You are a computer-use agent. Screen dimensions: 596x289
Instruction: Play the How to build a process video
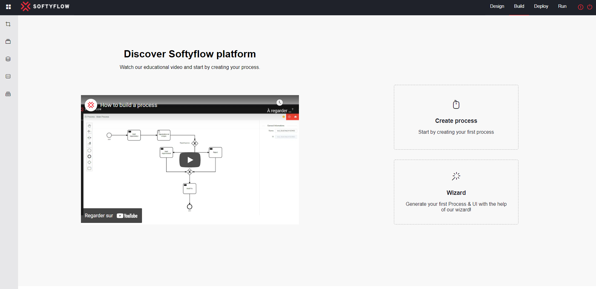pos(190,160)
